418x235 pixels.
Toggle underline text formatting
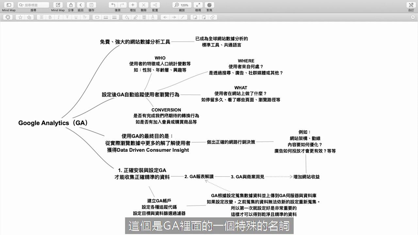(x=76, y=17)
